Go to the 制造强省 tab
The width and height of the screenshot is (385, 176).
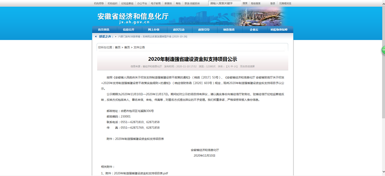[x=229, y=29]
